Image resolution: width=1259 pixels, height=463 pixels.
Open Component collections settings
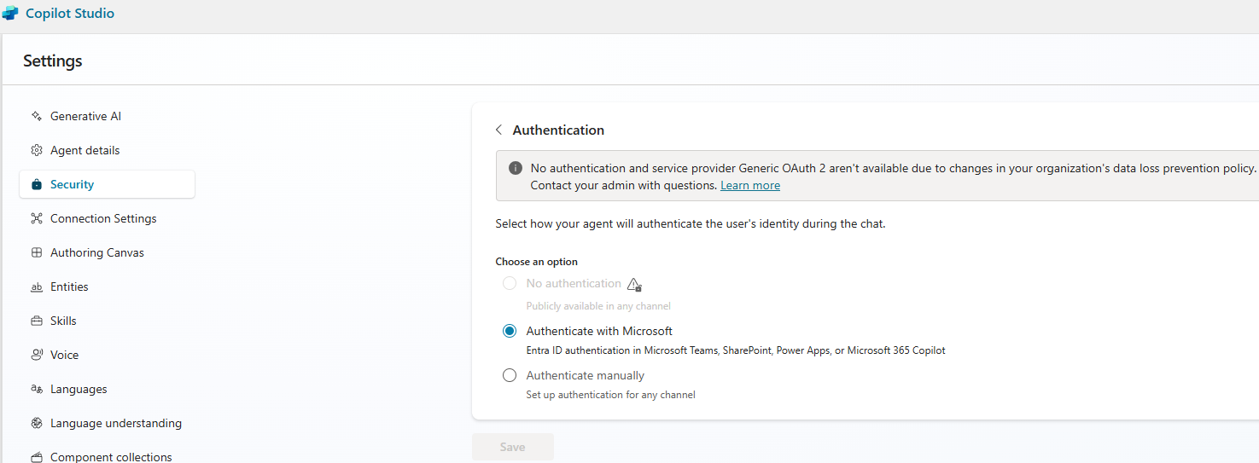point(111,456)
